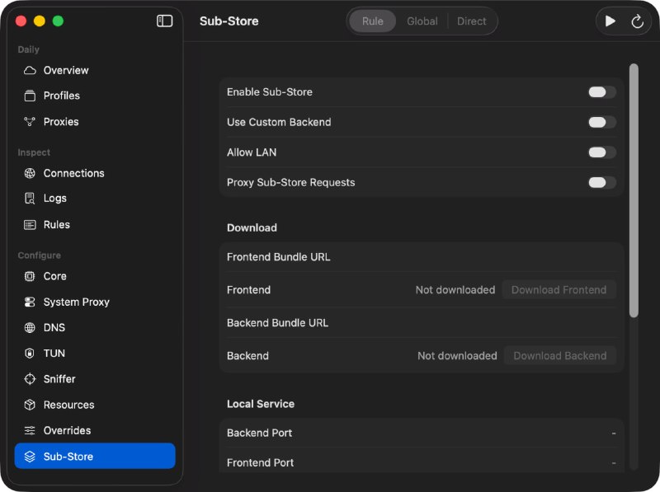Select Sub-Store sidebar item
The image size is (660, 492).
click(95, 457)
